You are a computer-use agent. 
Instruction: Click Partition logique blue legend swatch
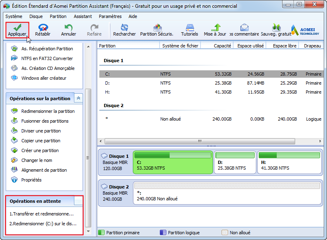163,233
